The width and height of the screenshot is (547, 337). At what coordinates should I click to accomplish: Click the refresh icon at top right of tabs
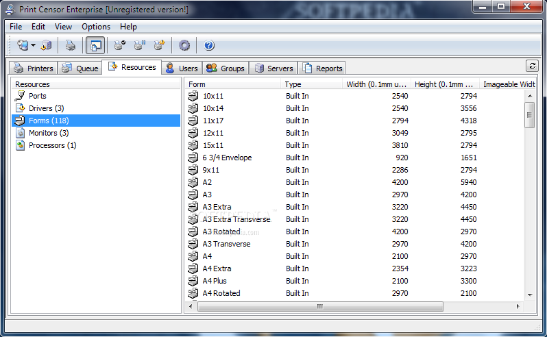[532, 66]
